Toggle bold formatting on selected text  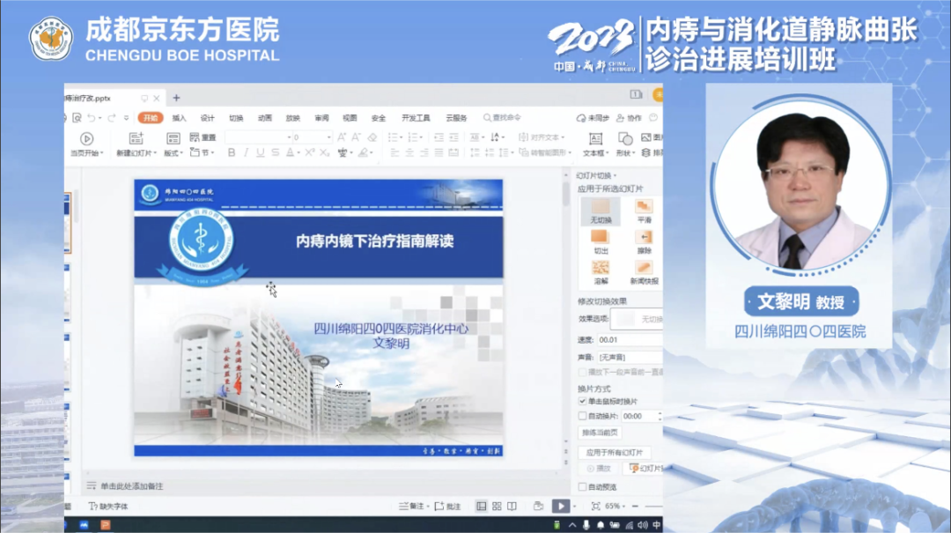click(231, 152)
